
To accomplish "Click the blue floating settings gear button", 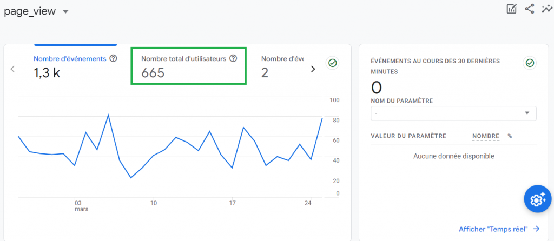I will (536, 200).
